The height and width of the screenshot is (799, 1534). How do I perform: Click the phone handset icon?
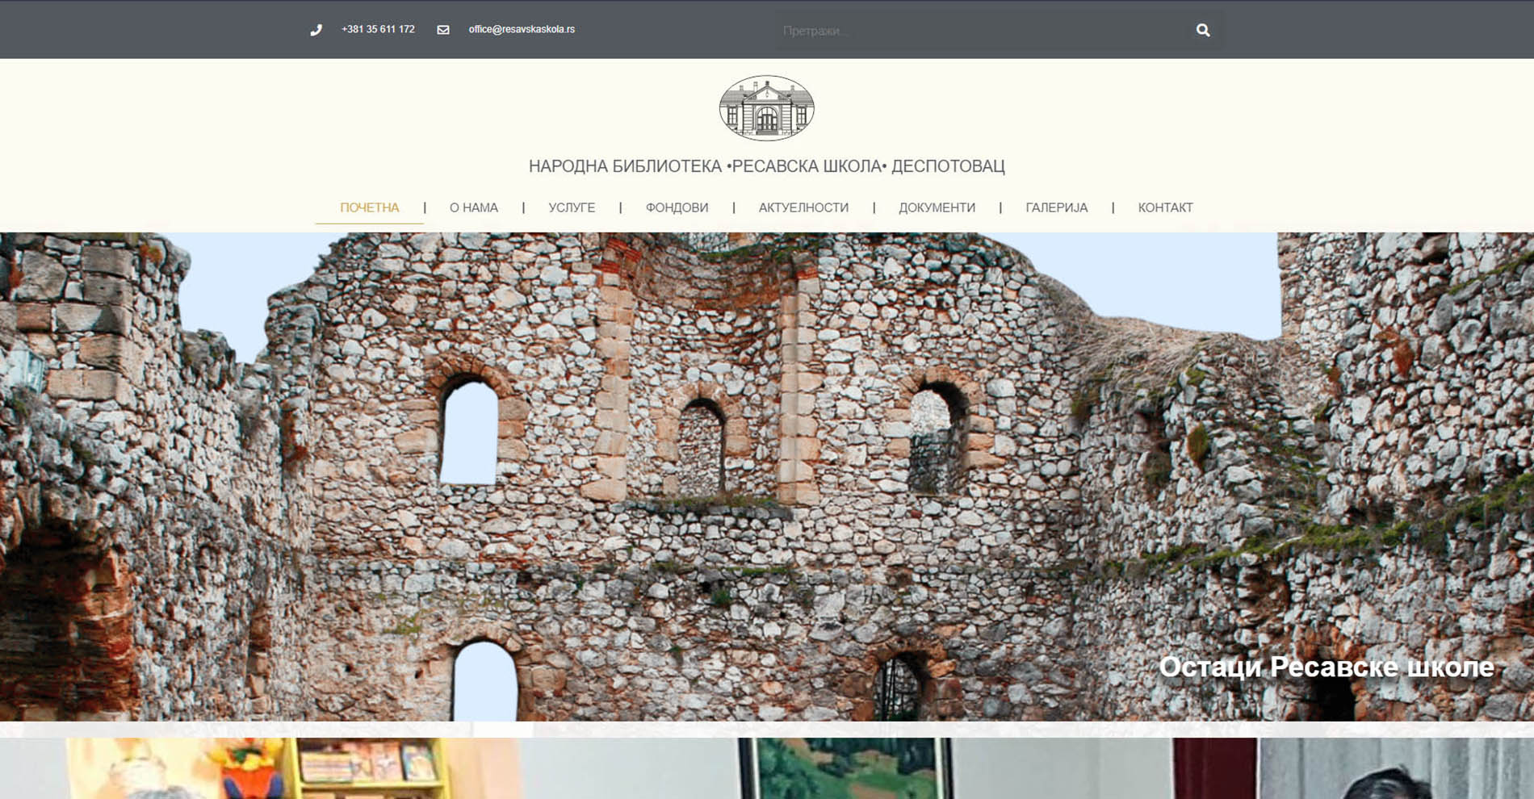(x=316, y=30)
